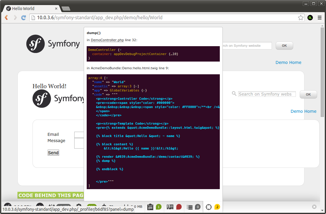
Task: Click the Search on Symfony website field
Action: point(267,94)
